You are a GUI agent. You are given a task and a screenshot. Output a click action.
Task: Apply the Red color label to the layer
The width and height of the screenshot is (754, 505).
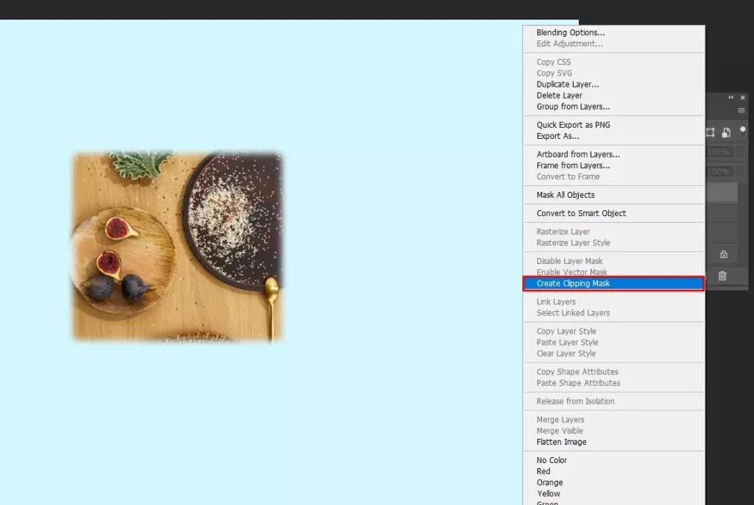[x=543, y=471]
